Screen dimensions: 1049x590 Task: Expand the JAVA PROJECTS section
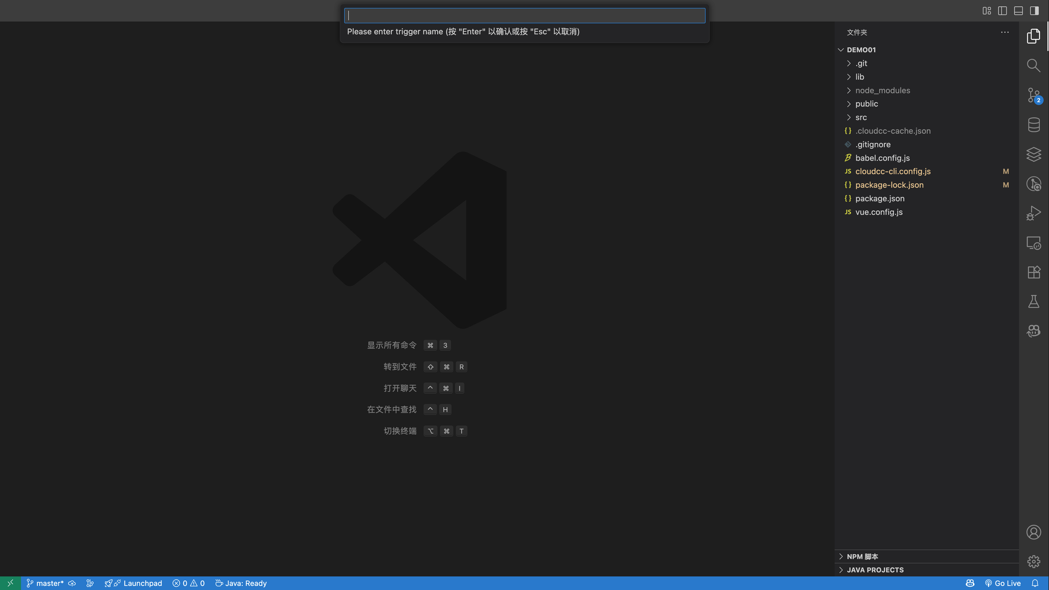[875, 570]
